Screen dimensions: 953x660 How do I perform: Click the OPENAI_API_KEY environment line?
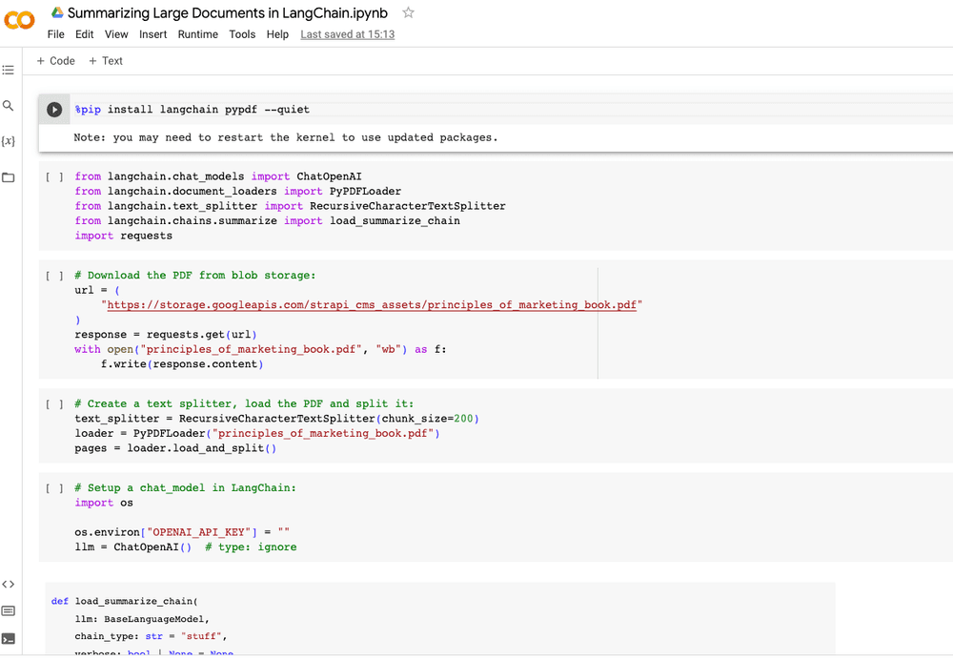click(x=182, y=532)
